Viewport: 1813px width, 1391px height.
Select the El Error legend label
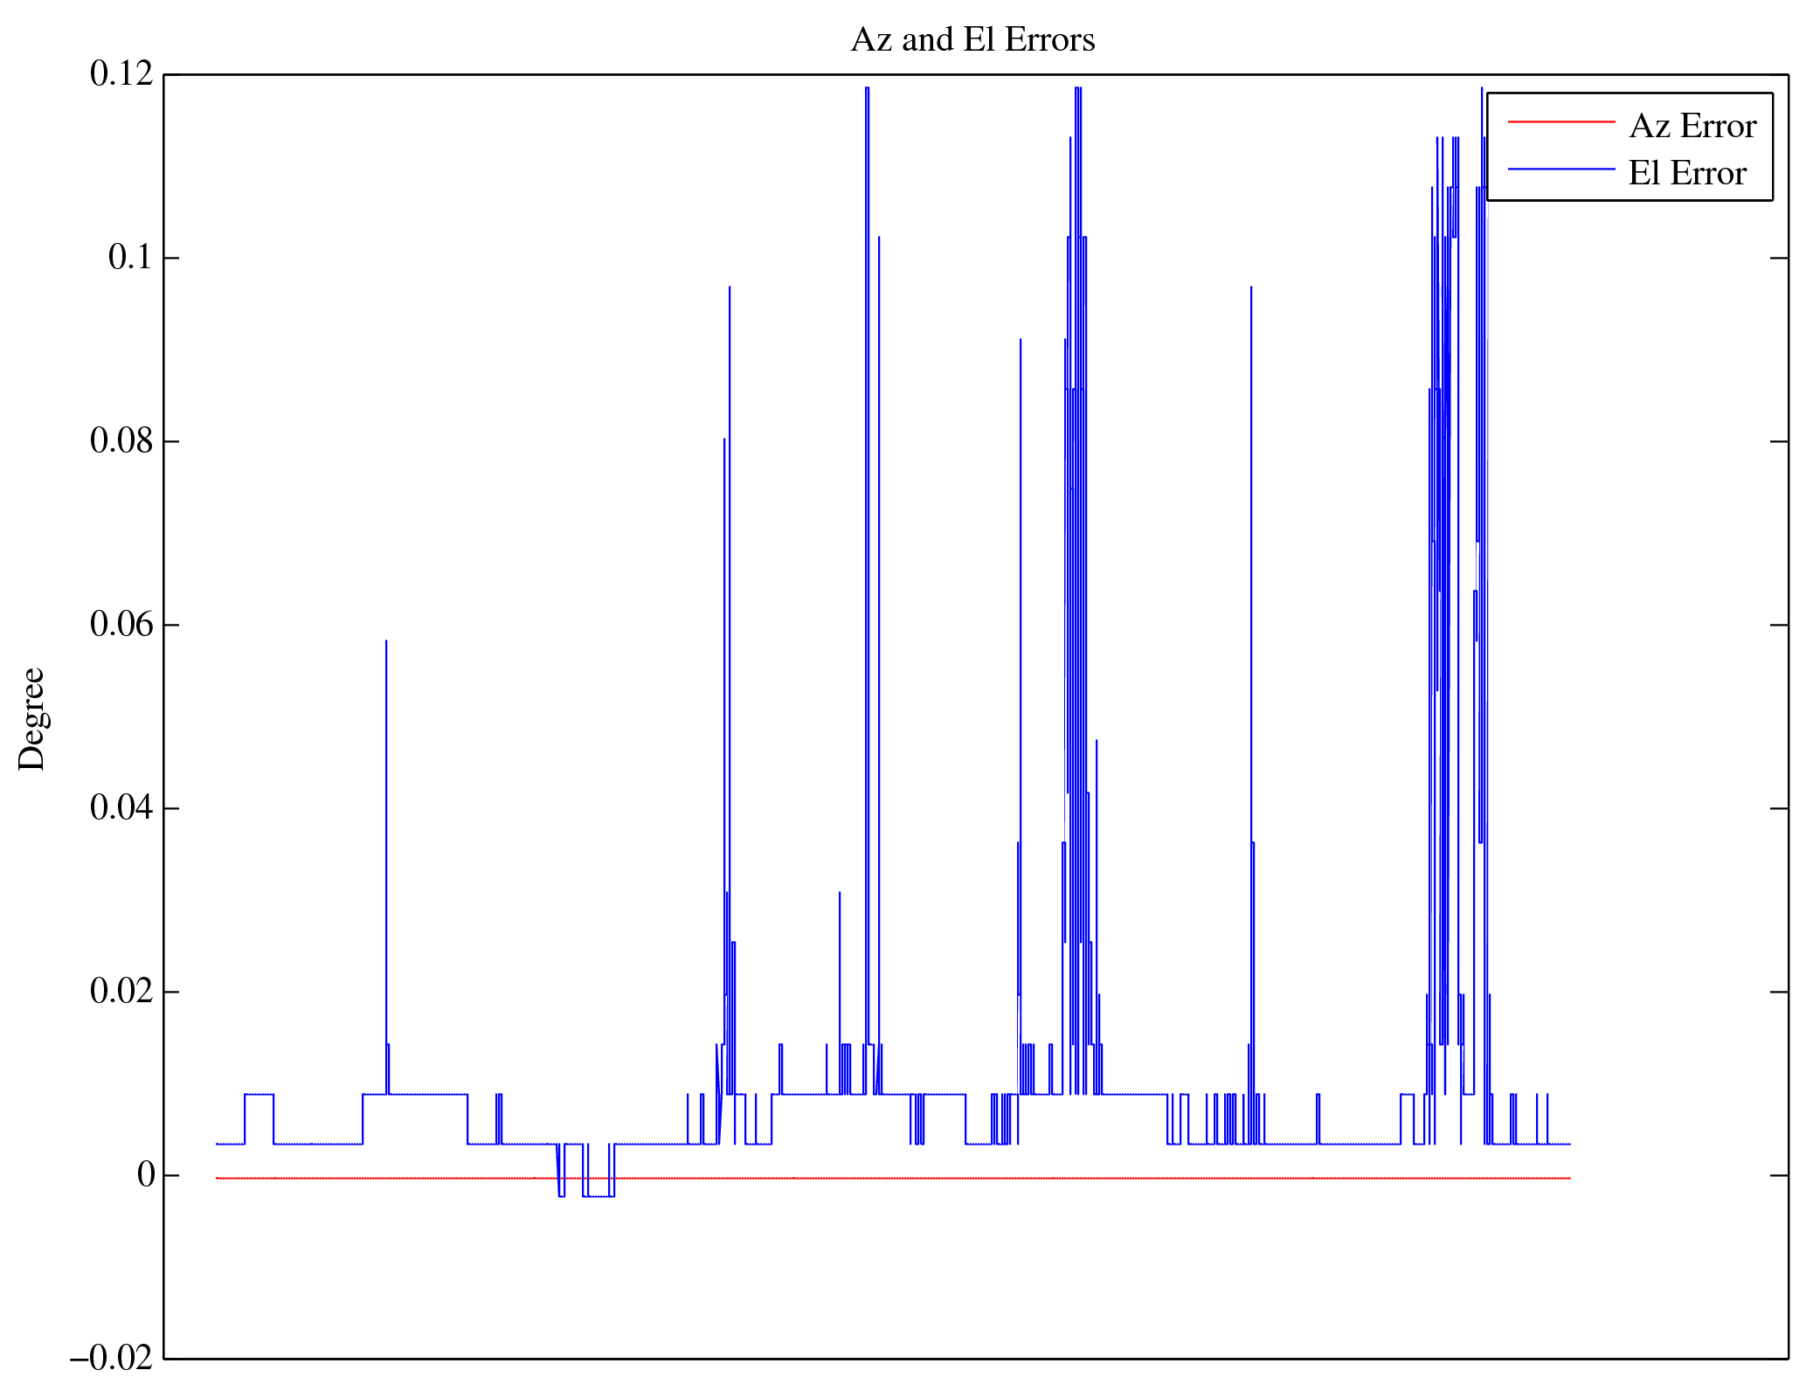1687,174
